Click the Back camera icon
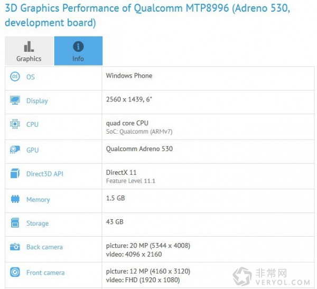The height and width of the screenshot is (289, 317). 15,247
